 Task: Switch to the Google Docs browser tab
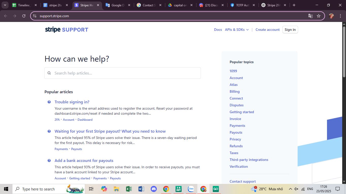pos(118,5)
